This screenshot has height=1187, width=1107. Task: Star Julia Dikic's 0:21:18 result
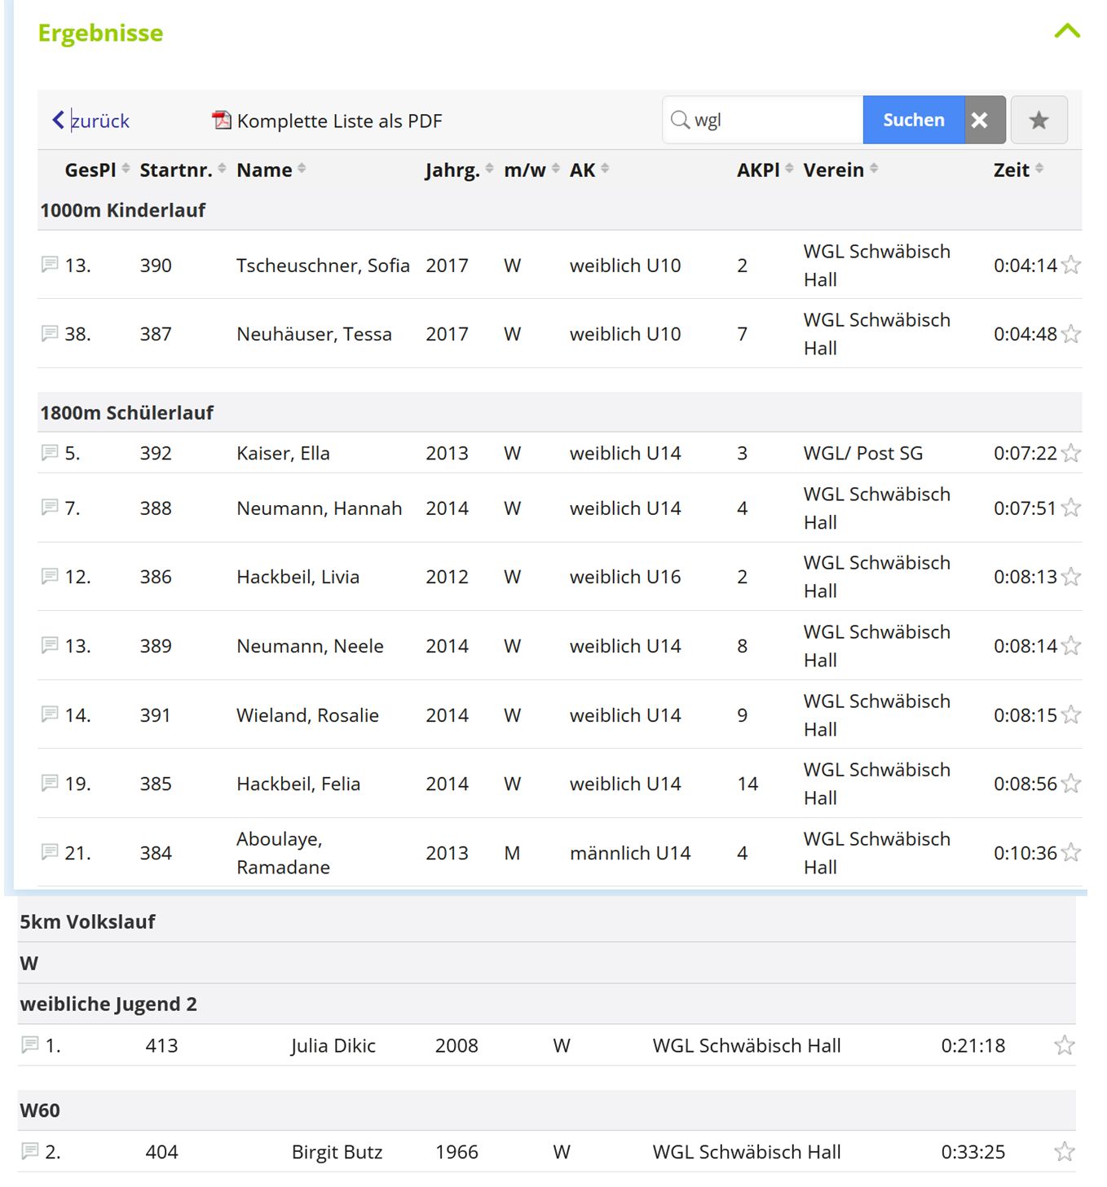point(1064,1045)
